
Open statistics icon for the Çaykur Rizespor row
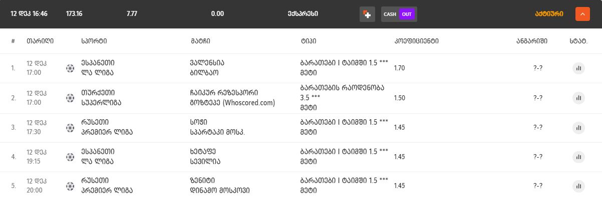pos(578,98)
